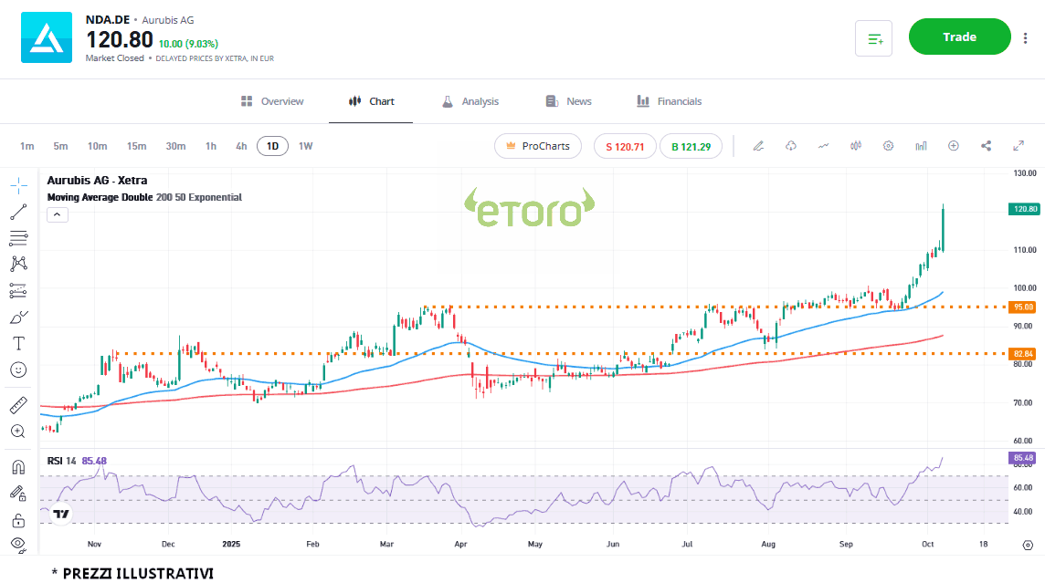The height and width of the screenshot is (583, 1045).
Task: Open the Analysis tab
Action: tap(470, 101)
